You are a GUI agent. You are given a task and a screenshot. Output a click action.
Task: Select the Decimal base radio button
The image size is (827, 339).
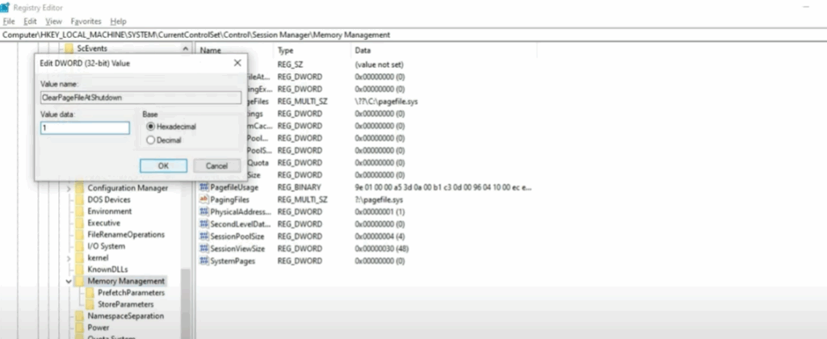coord(151,140)
